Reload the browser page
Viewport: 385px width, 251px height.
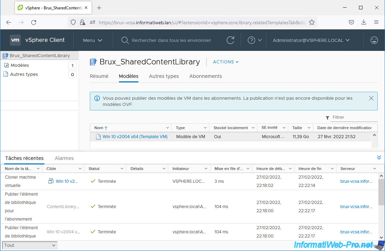34,23
